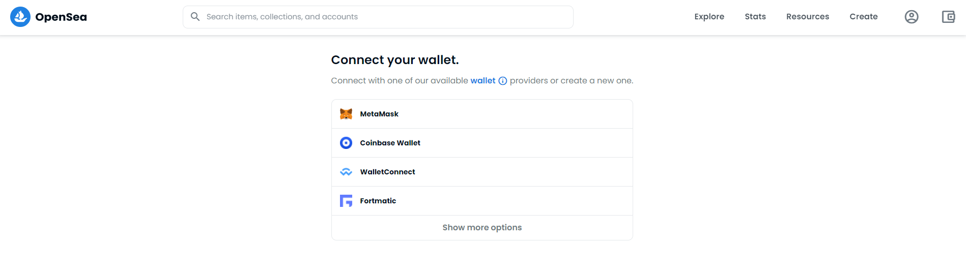Screen dimensions: 966x274
Task: Click the wallet info tooltip icon
Action: (502, 81)
